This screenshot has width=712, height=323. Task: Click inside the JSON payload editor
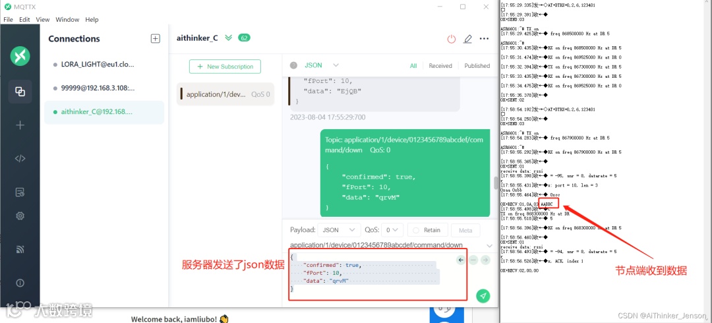(378, 275)
